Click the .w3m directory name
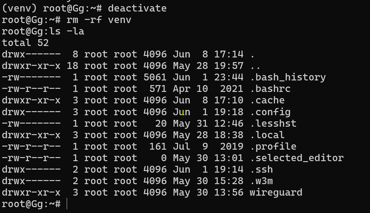Image resolution: width=370 pixels, height=213 pixels. pyautogui.click(x=261, y=181)
